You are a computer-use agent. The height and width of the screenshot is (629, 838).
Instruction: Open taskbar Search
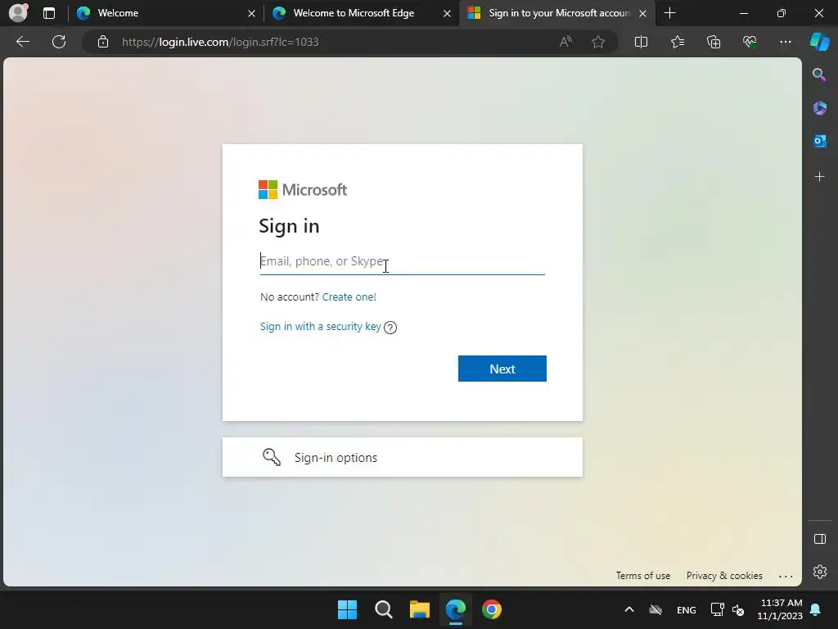click(384, 609)
